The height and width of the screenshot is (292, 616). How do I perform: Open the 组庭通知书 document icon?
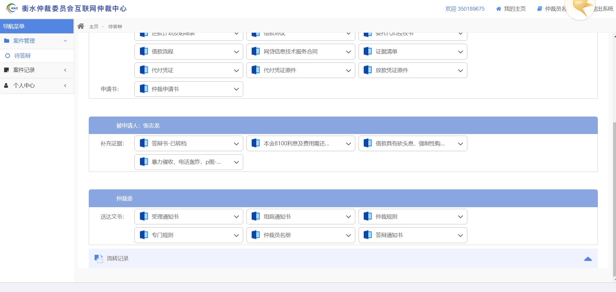click(x=256, y=217)
